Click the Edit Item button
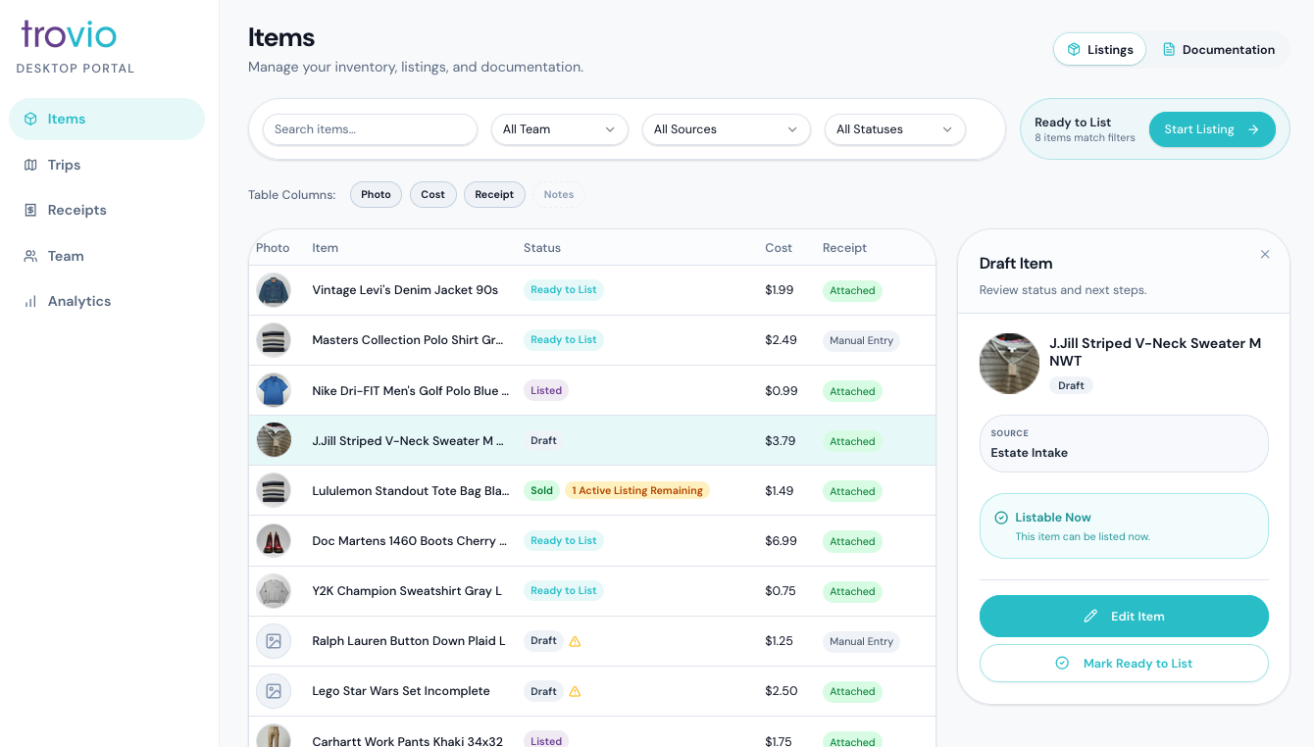 (1124, 617)
